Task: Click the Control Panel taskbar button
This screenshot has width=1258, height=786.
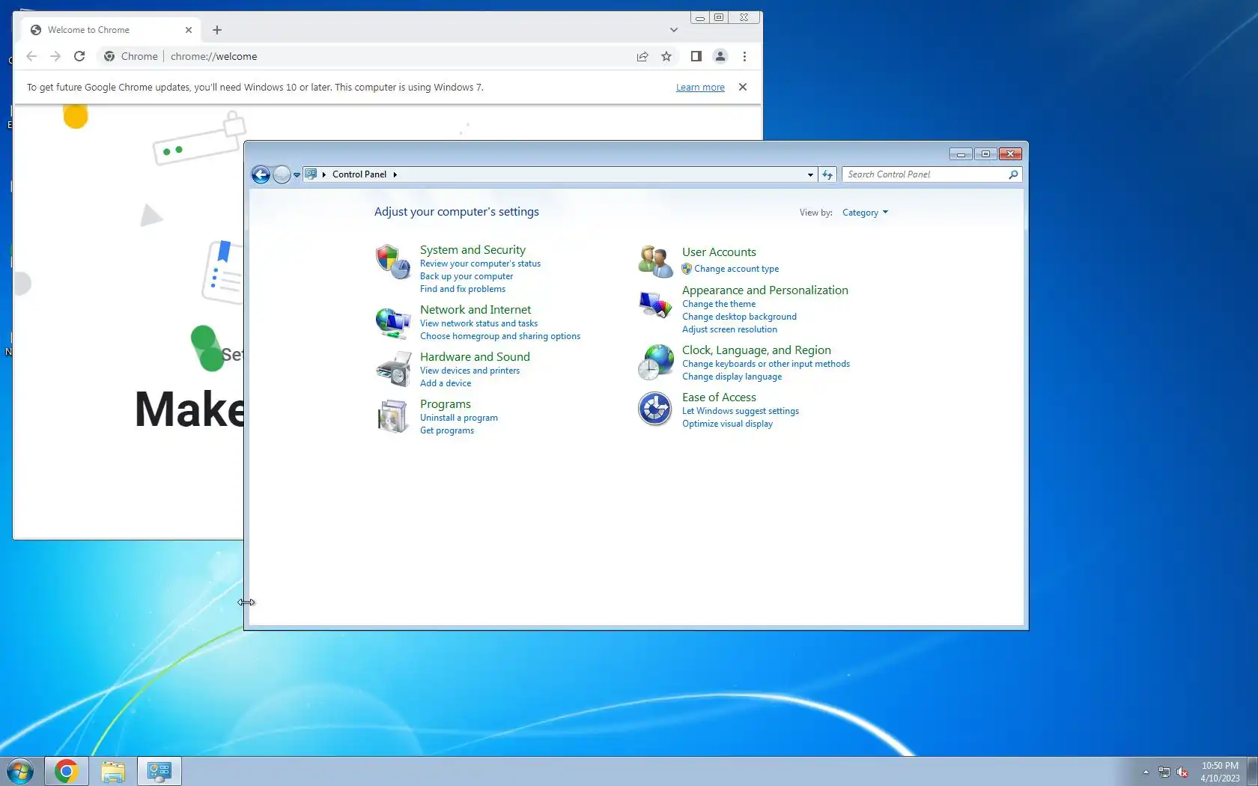Action: 159,771
